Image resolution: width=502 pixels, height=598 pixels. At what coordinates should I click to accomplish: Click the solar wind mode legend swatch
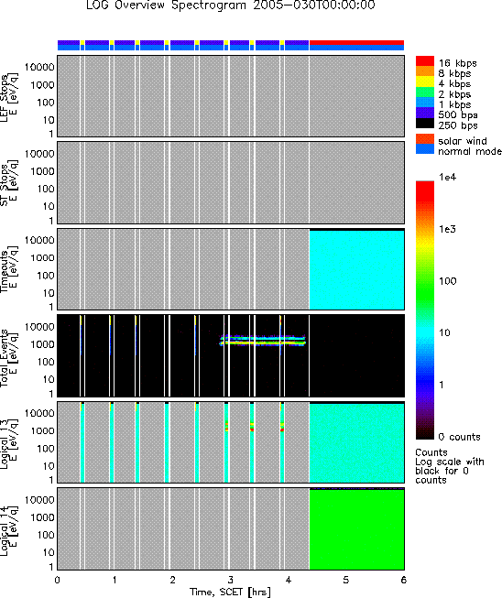tap(424, 139)
